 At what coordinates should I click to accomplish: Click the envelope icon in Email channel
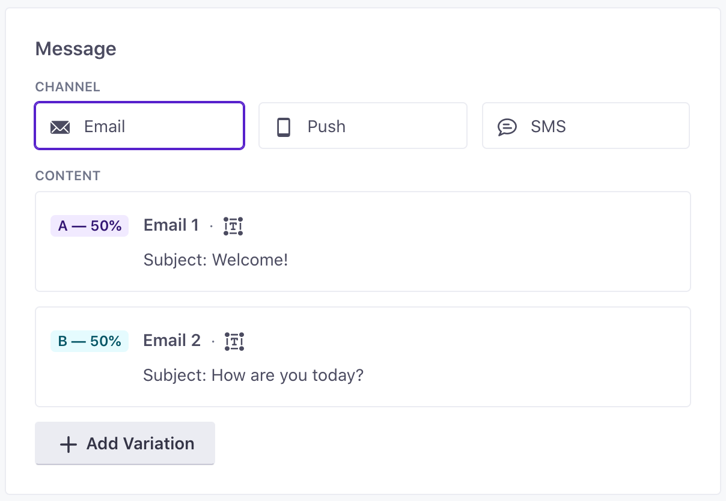(60, 127)
